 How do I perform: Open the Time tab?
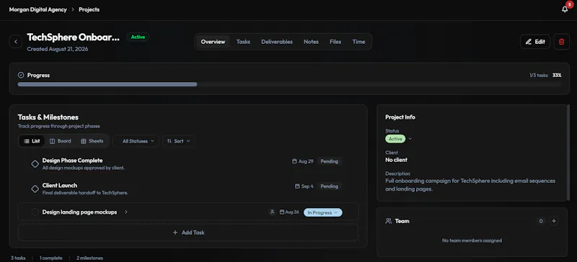[358, 42]
